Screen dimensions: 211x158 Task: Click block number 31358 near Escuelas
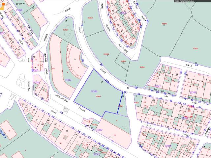(x=19, y=11)
